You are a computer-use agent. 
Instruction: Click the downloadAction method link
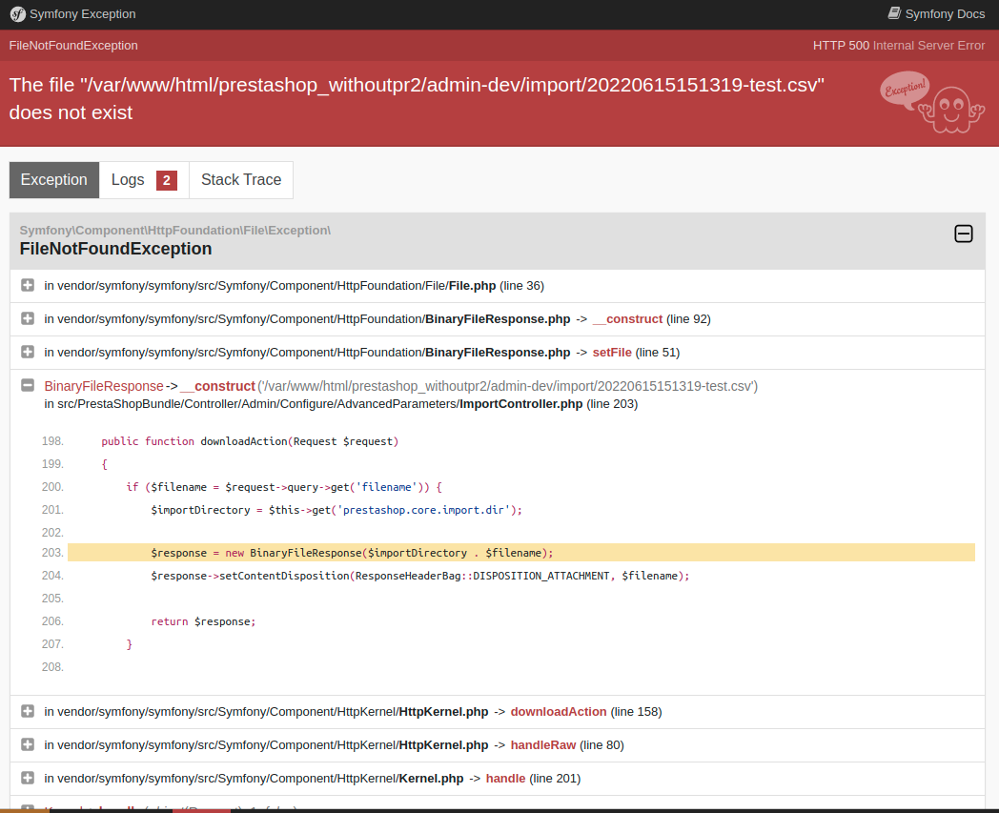point(559,711)
